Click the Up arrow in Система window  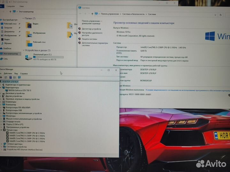pos(92,14)
